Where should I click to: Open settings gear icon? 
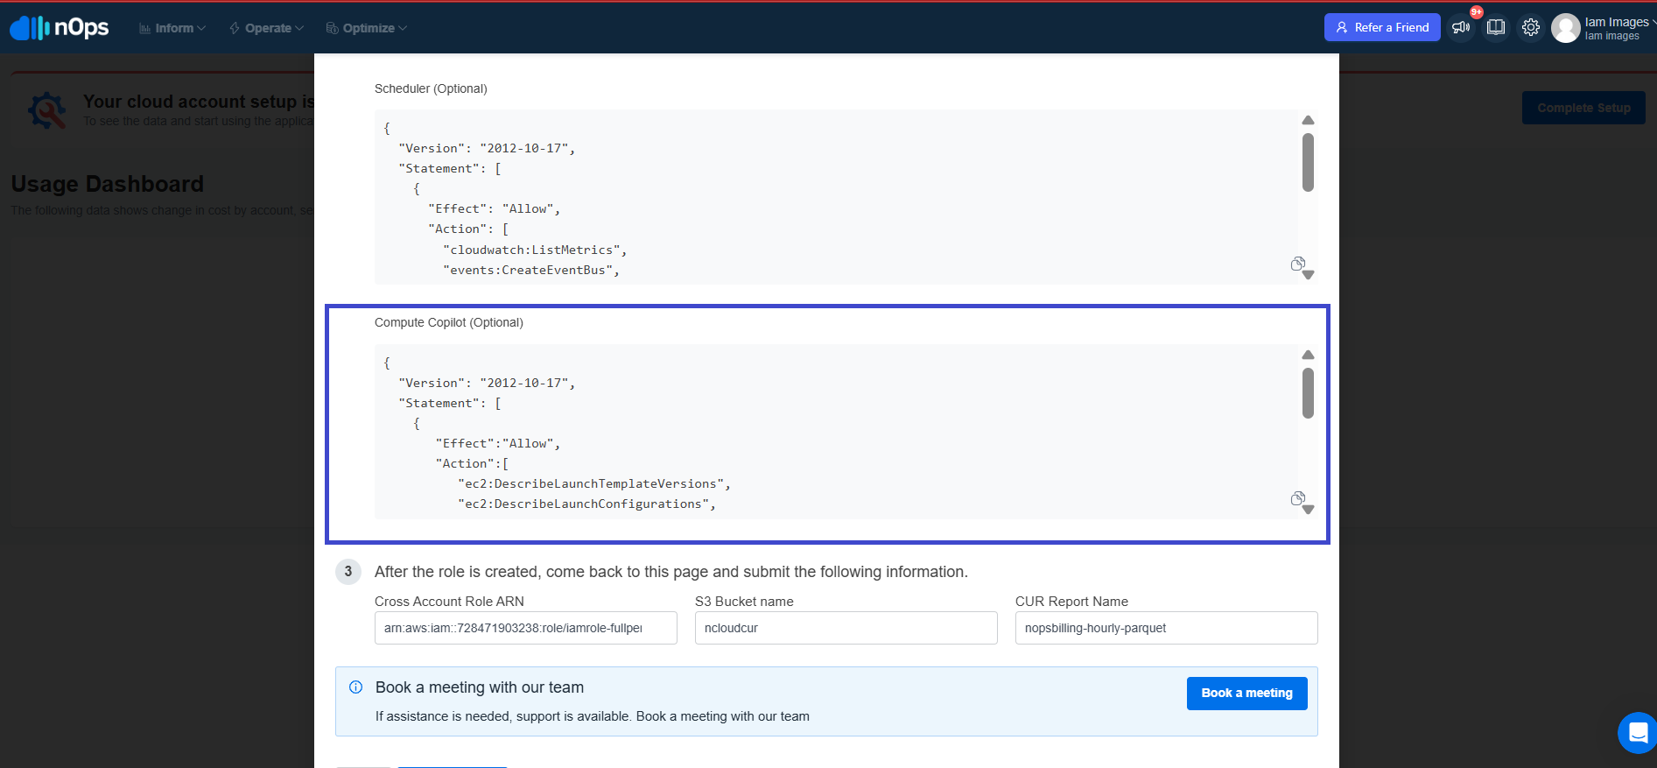pyautogui.click(x=1530, y=27)
